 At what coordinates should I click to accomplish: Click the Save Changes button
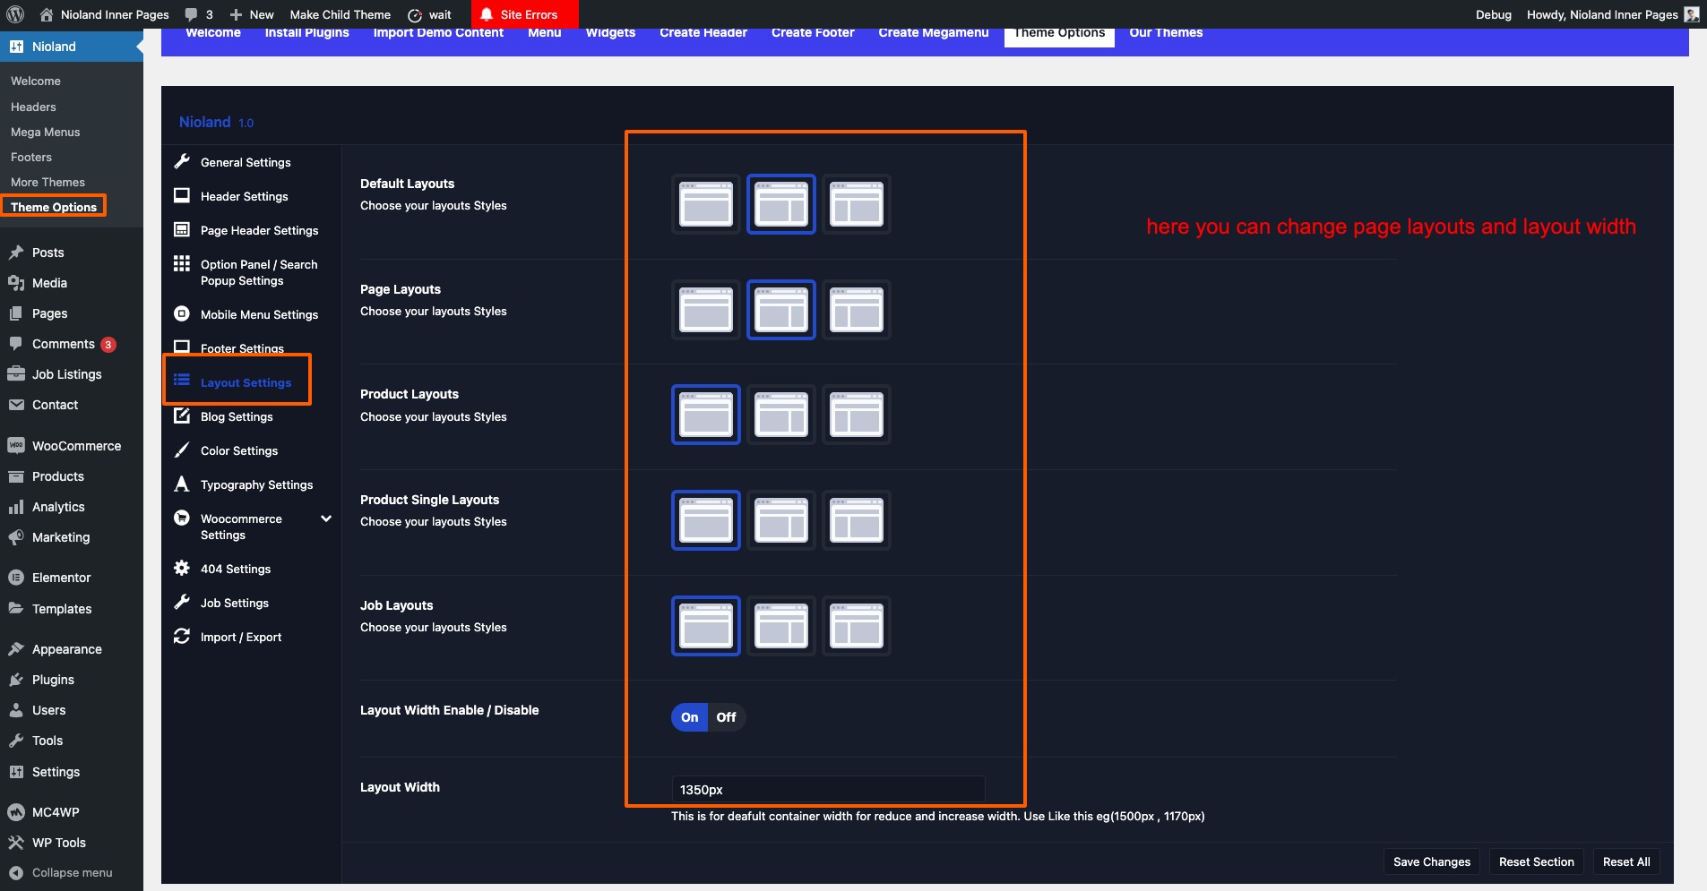[1431, 861]
